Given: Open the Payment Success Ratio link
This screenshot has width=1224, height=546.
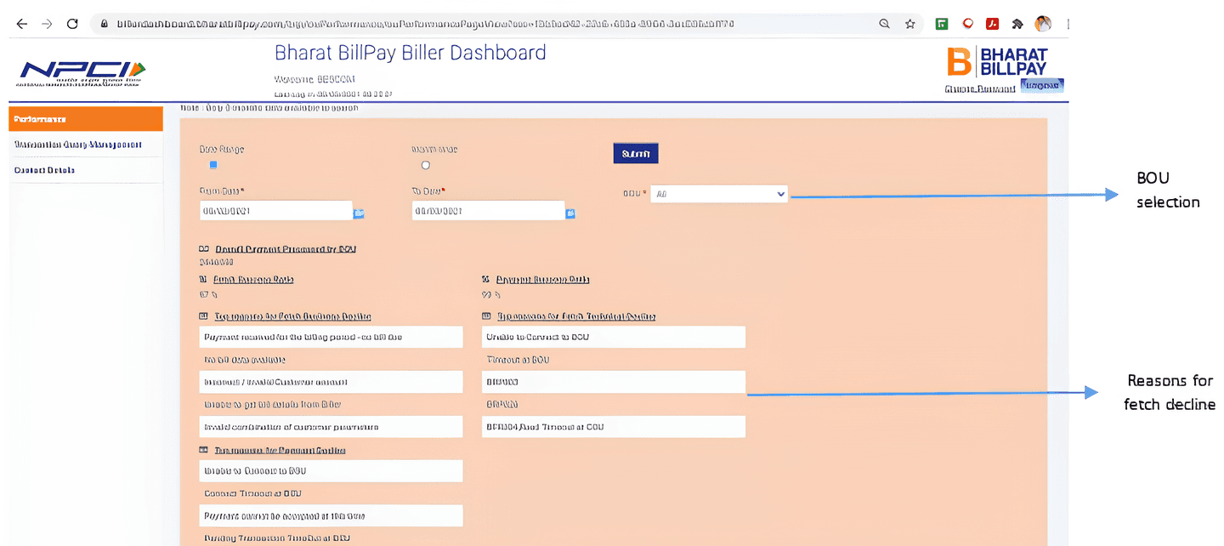Looking at the screenshot, I should tap(543, 279).
